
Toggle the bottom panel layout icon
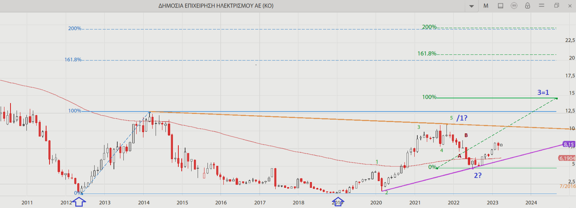tap(500, 6)
